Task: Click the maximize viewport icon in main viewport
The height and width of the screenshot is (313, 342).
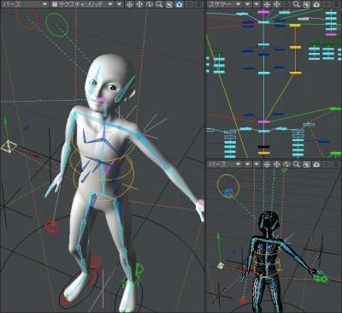Action: [169, 4]
